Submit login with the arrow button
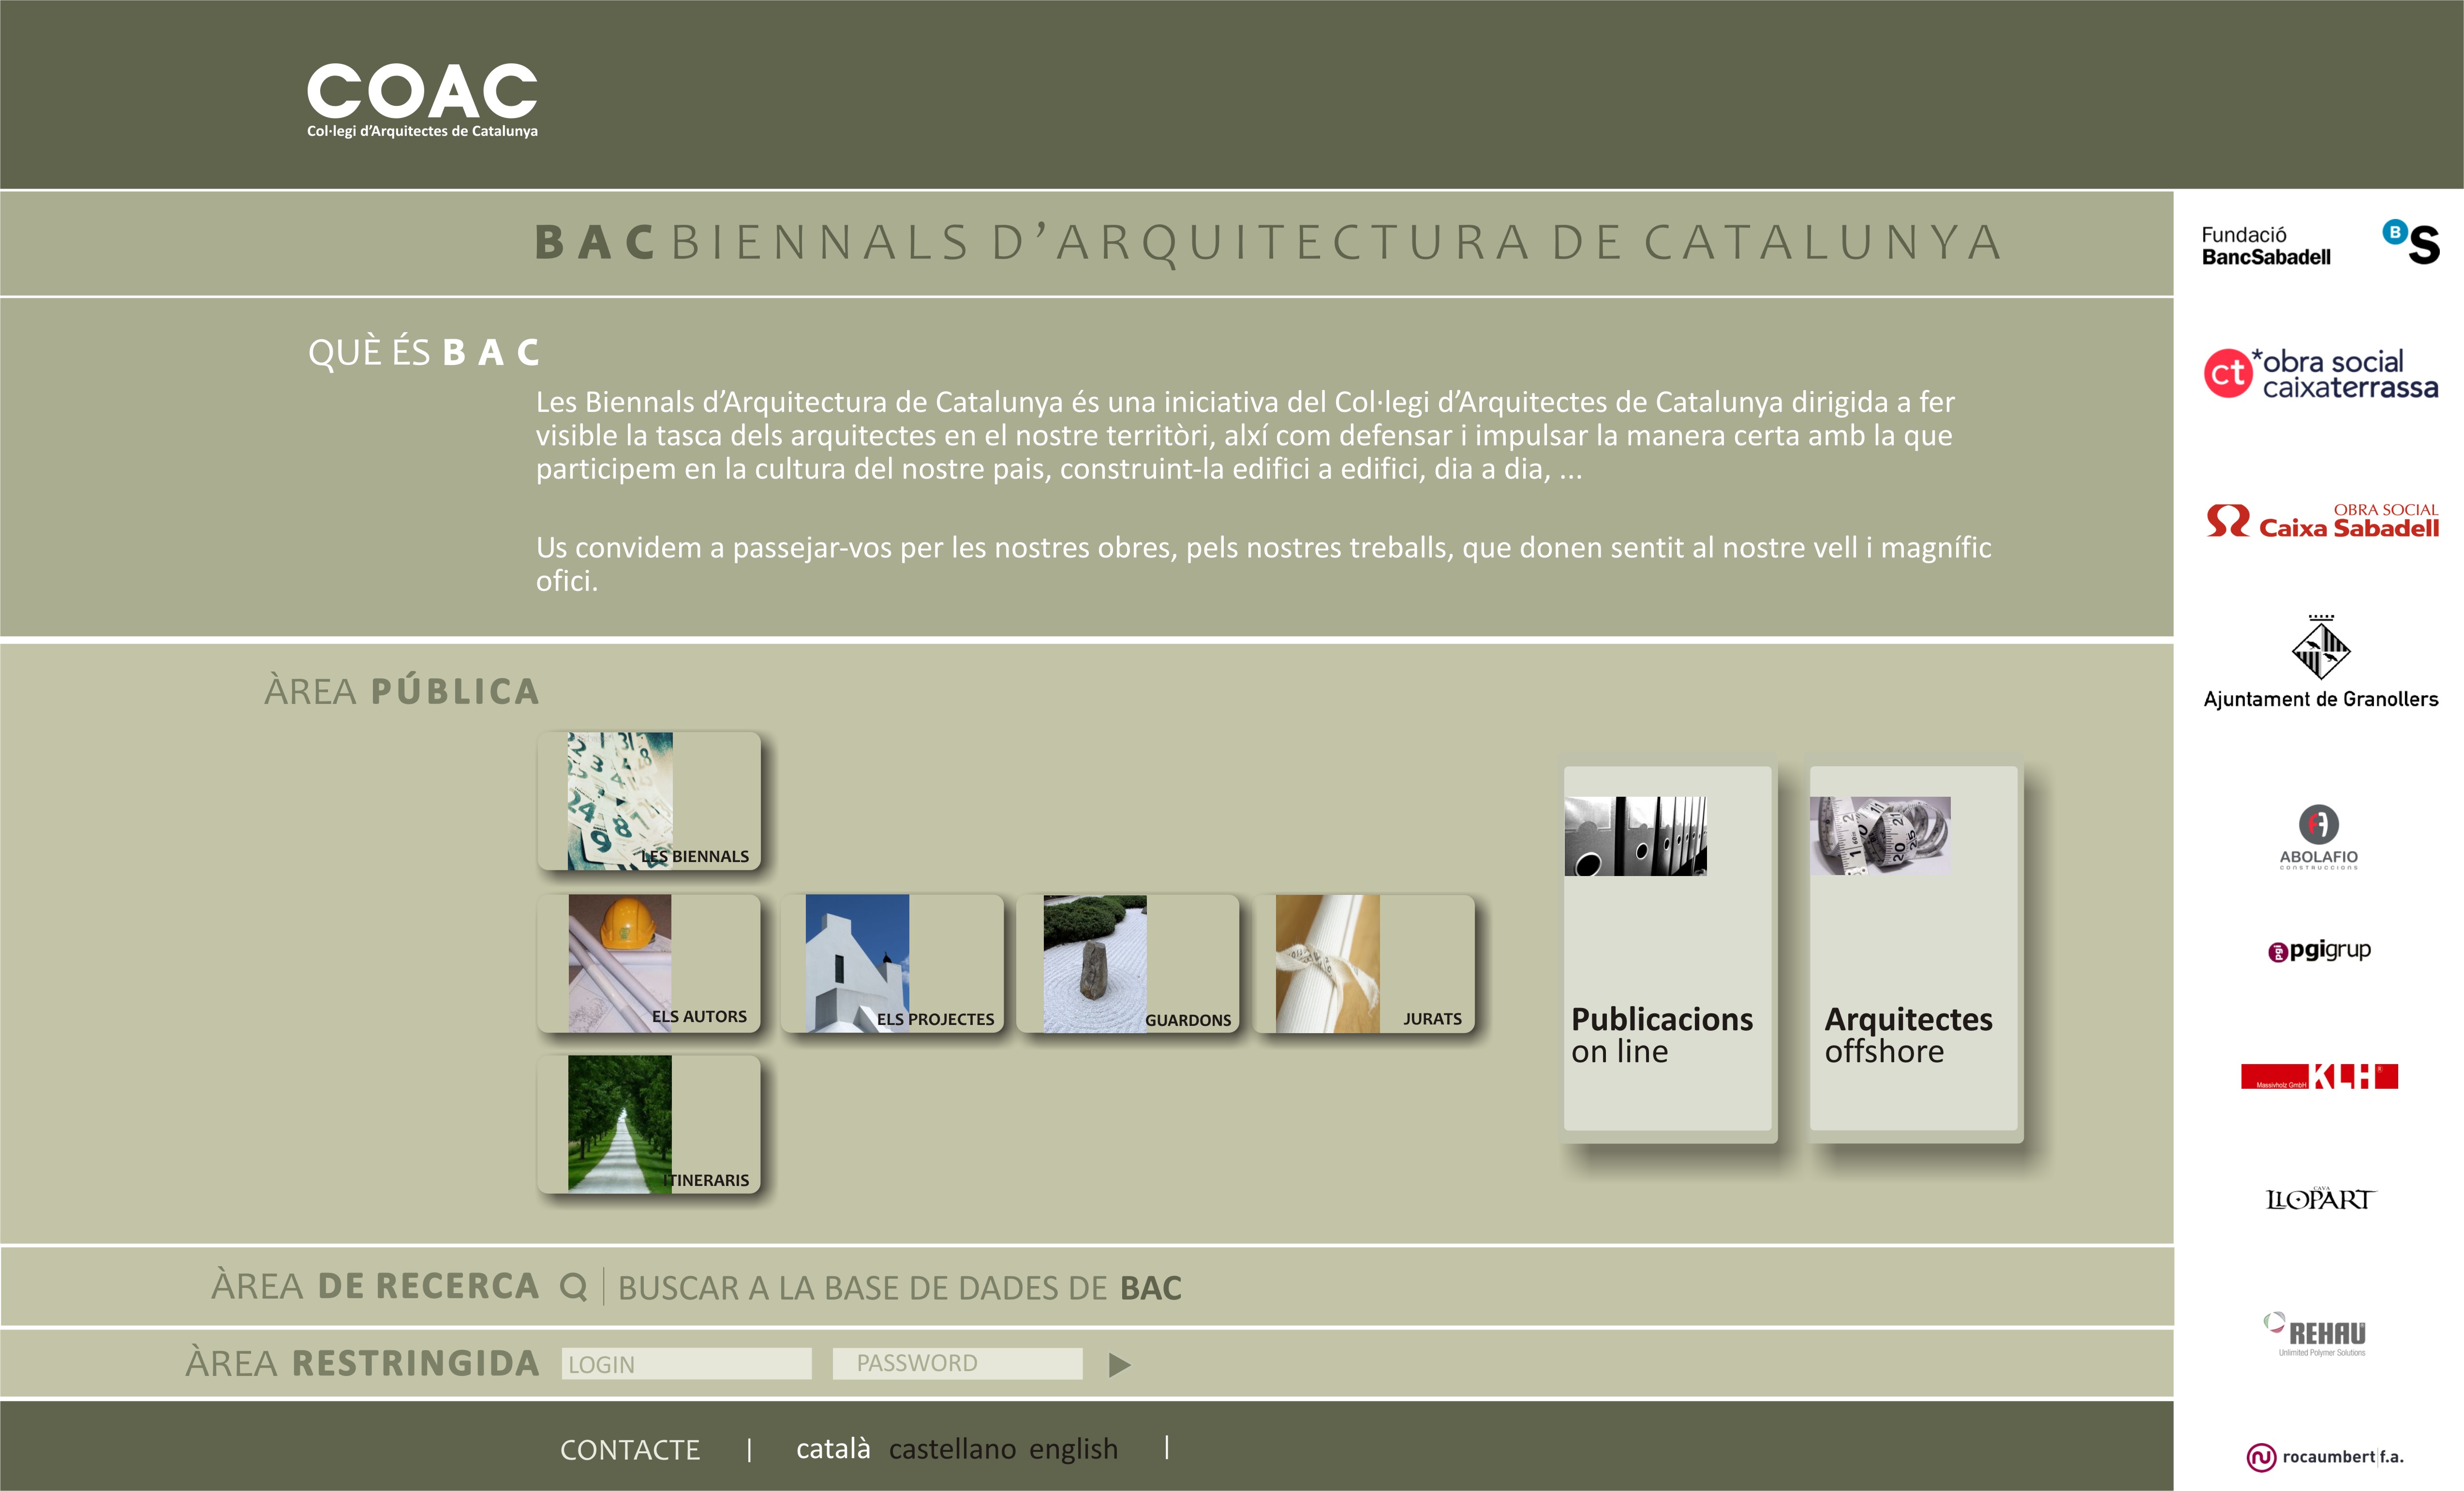This screenshot has width=2464, height=1491. pyautogui.click(x=1119, y=1365)
